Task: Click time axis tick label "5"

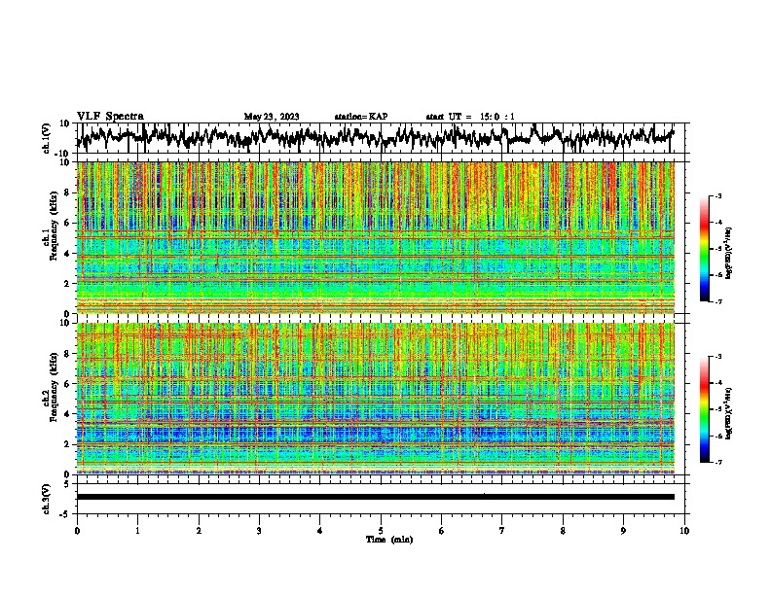Action: coord(381,531)
